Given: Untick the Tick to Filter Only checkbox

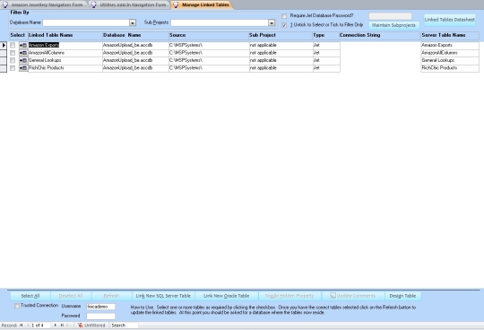Looking at the screenshot, I should (x=284, y=25).
